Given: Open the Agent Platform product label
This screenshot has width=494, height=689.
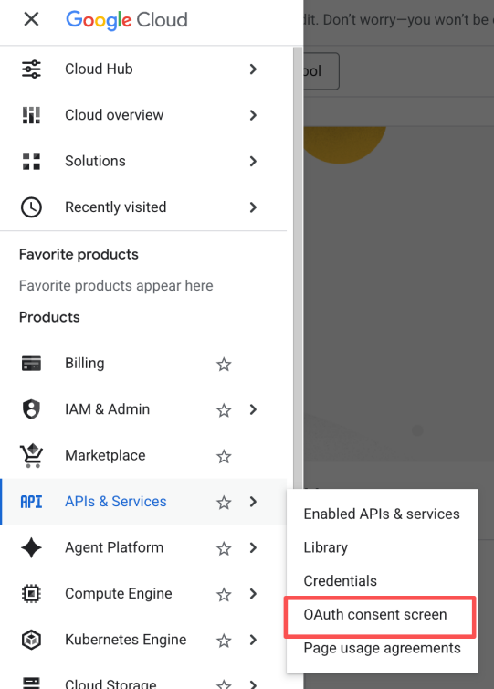Looking at the screenshot, I should [x=114, y=547].
